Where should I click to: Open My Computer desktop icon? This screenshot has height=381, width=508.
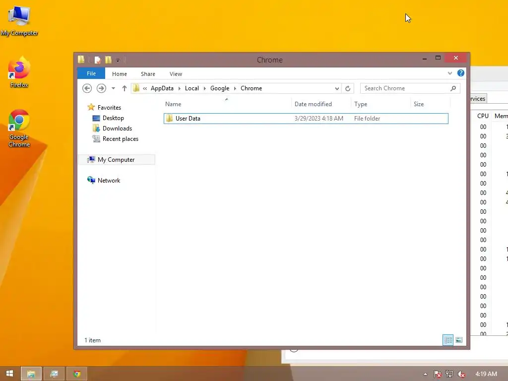tap(19, 21)
